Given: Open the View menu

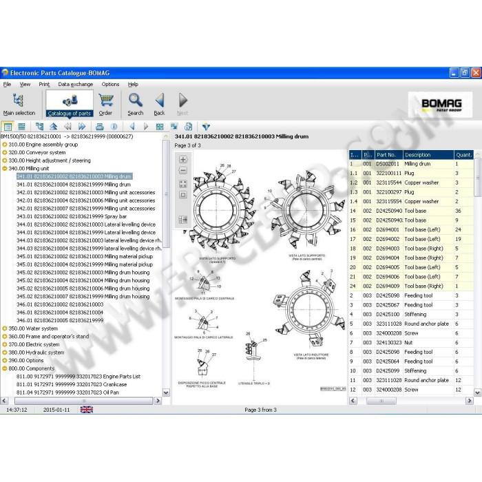Looking at the screenshot, I should 25,84.
